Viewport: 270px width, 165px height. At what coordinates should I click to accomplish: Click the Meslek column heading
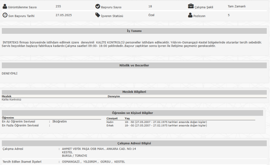(x=6, y=96)
